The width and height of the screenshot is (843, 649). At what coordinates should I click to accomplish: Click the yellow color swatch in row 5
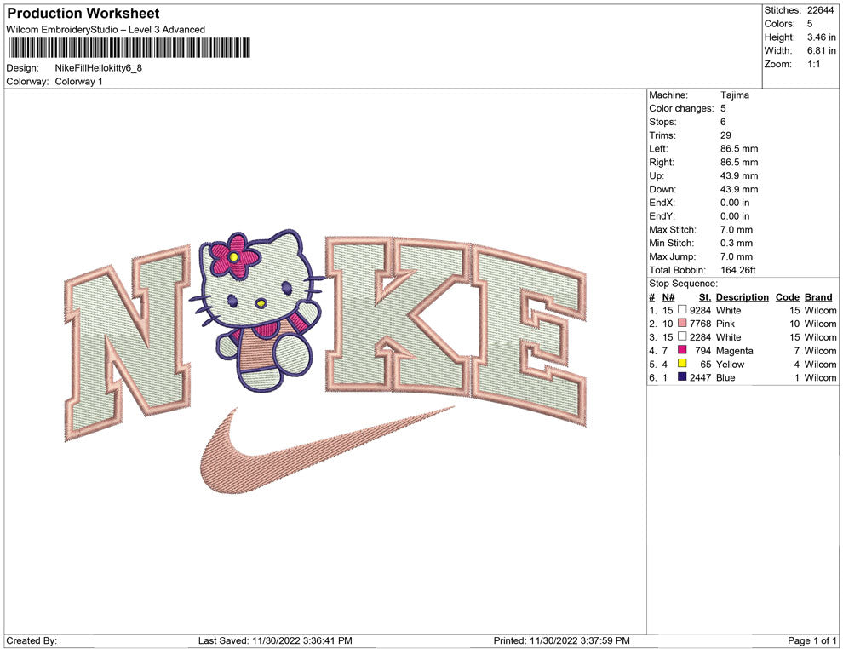pos(682,364)
